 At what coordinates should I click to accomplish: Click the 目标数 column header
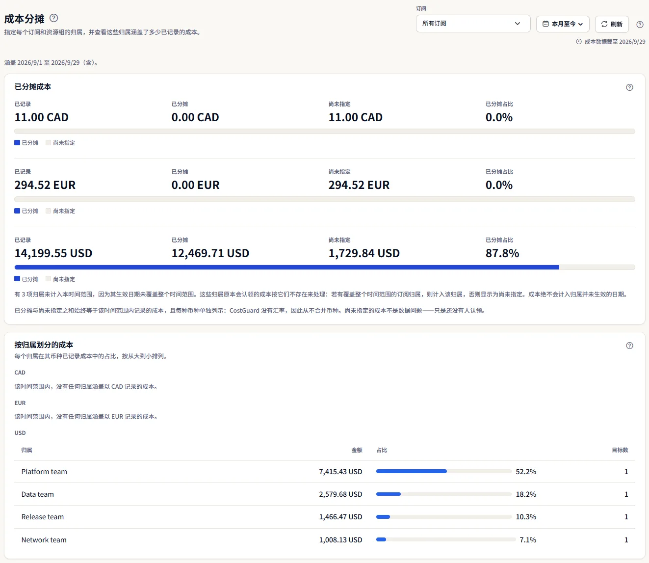pyautogui.click(x=620, y=450)
